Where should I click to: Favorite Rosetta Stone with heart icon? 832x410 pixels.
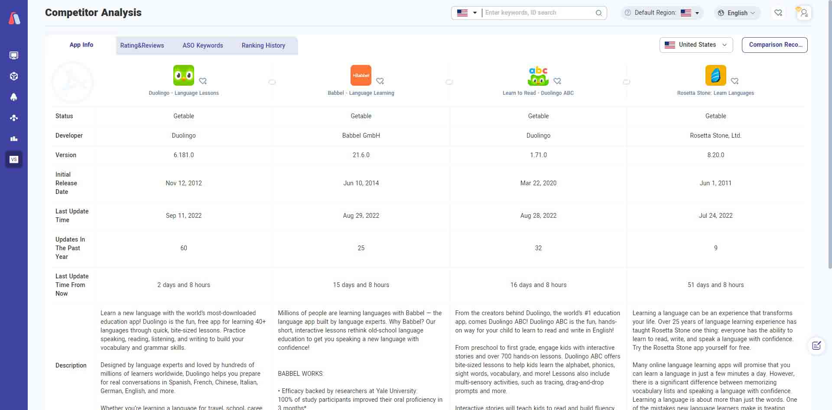point(734,81)
